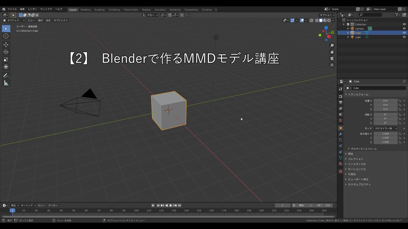Click the location X value field
408x229 pixels.
(385, 101)
